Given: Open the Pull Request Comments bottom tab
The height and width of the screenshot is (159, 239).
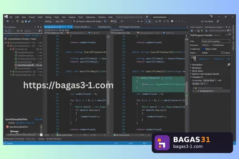Looking at the screenshot, I should click(14, 139).
